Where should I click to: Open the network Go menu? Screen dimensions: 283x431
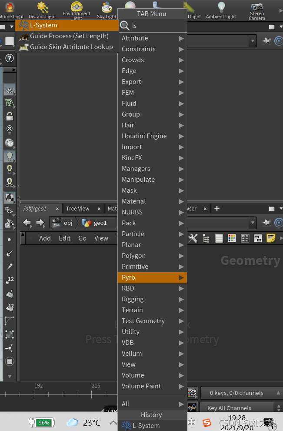click(83, 238)
